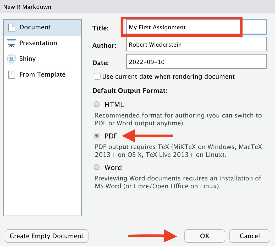Click OK to create the document
This screenshot has height=246, width=275.
[x=205, y=236]
